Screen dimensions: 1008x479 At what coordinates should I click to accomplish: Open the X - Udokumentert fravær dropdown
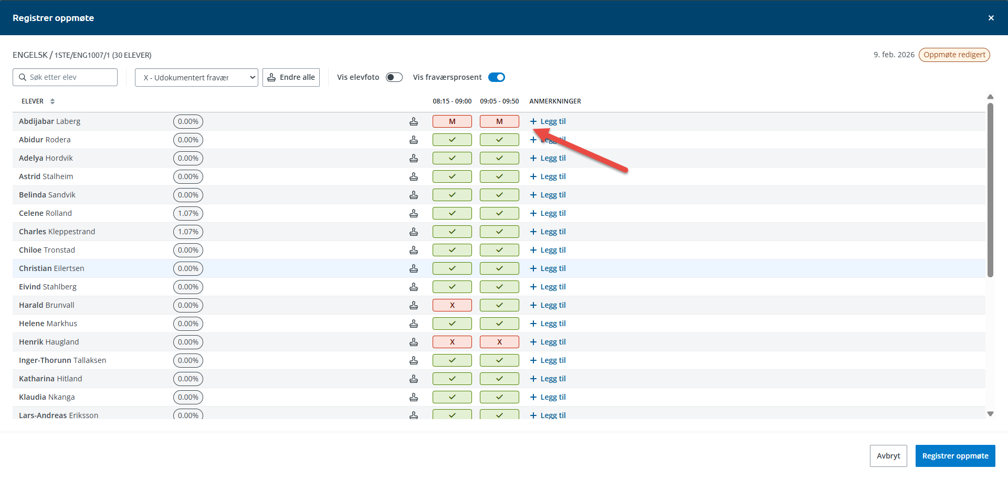point(196,77)
